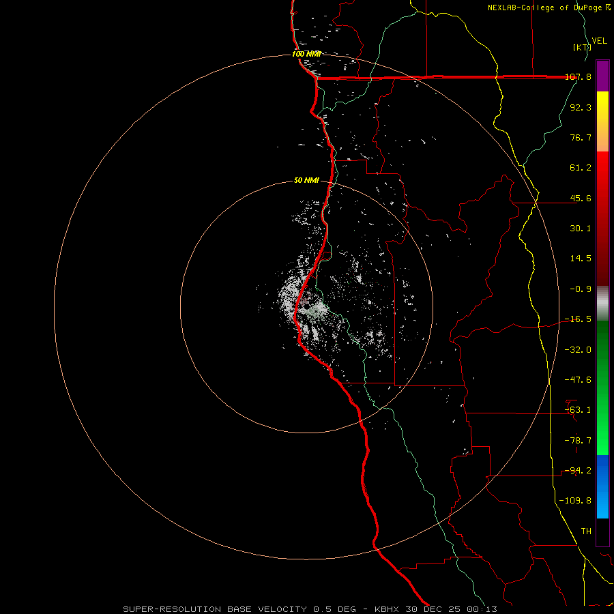Select the yellow-orange segment of the color bar
Image resolution: width=614 pixels, height=614 pixels.
pos(602,121)
